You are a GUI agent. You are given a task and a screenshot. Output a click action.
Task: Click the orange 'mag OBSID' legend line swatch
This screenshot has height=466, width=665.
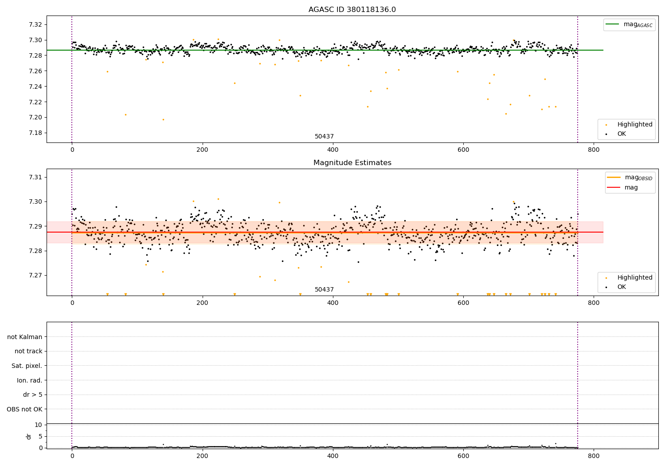[614, 178]
